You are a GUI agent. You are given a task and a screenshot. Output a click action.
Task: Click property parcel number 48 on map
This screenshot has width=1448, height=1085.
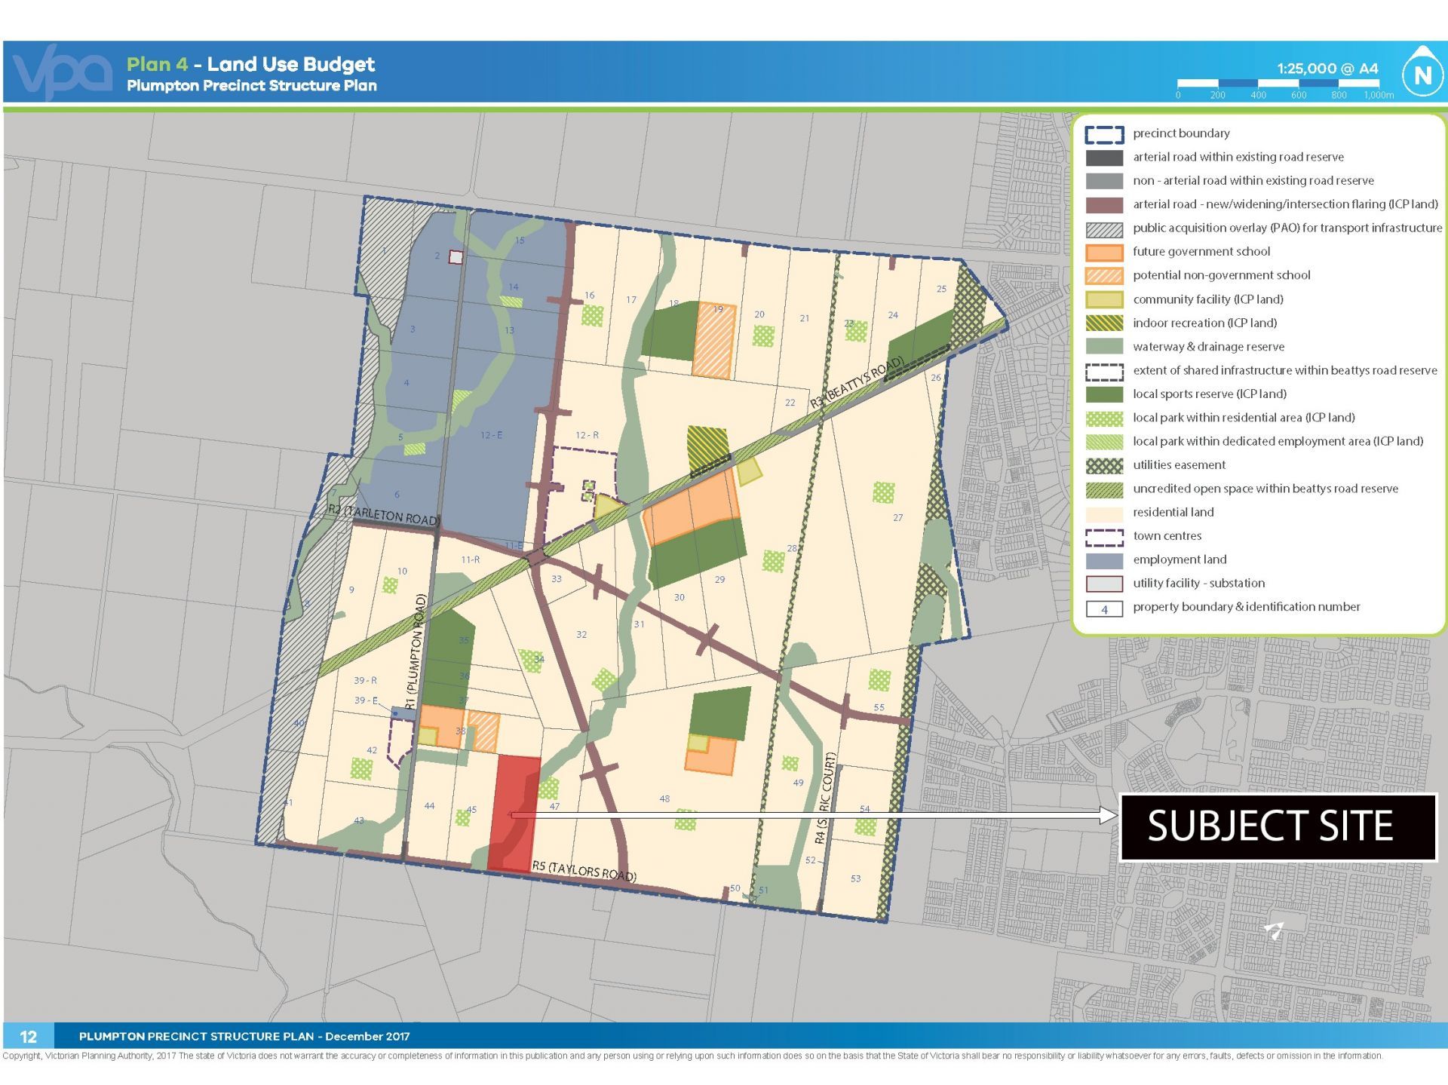(664, 798)
